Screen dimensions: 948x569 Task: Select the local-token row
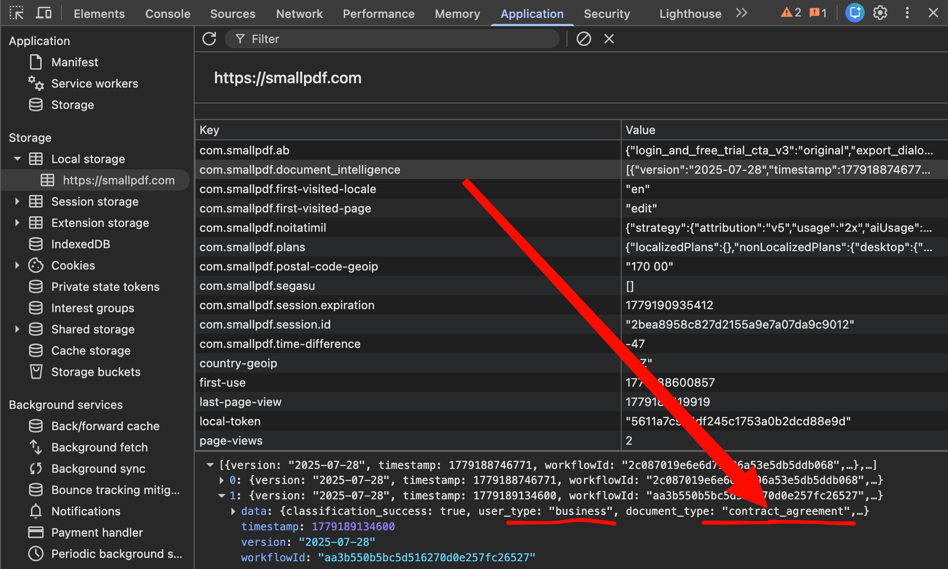(x=571, y=421)
